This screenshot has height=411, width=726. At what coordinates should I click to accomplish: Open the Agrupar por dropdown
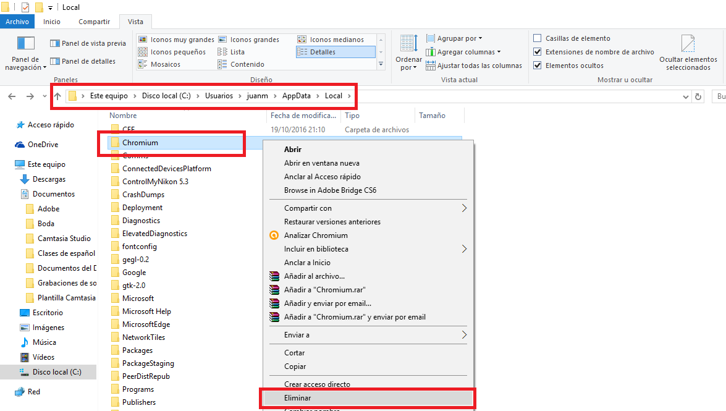click(x=454, y=38)
